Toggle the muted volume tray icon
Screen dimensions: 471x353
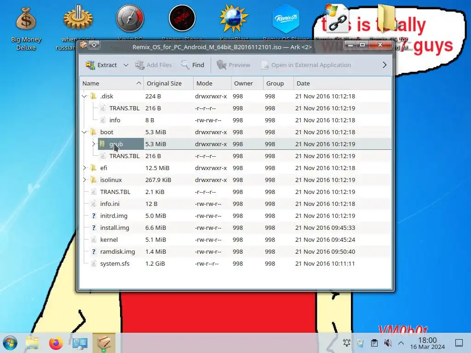pyautogui.click(x=388, y=343)
